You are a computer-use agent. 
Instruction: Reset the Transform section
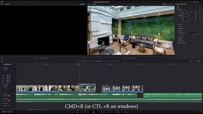click(x=201, y=10)
